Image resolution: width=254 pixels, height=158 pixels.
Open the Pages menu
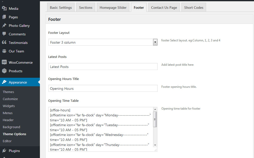pos(13,17)
